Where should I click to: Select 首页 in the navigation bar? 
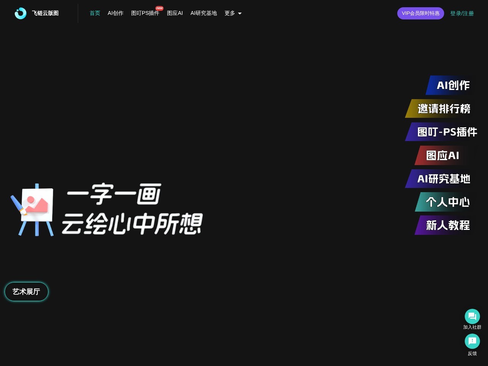pos(95,13)
